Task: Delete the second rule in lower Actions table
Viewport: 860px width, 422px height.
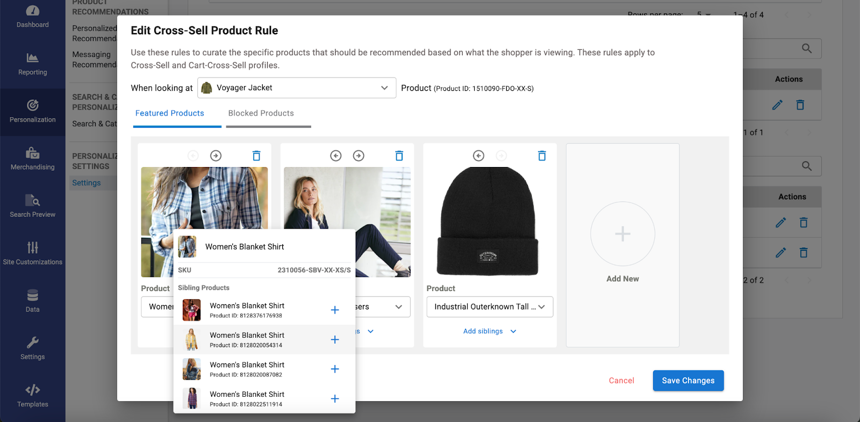Action: tap(804, 252)
